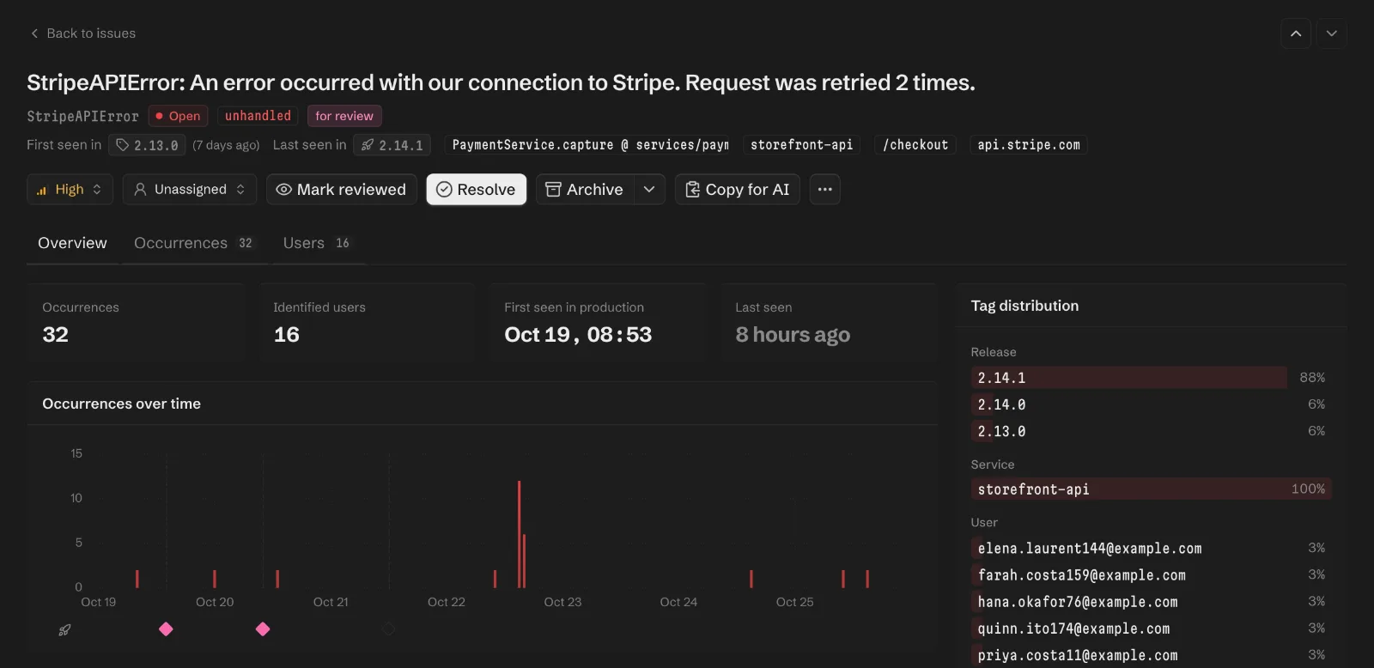Open the more actions ellipsis menu
Screen dimensions: 1374x668
(x=824, y=190)
